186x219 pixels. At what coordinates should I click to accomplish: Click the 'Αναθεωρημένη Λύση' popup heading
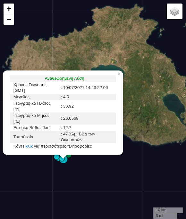coord(64,78)
